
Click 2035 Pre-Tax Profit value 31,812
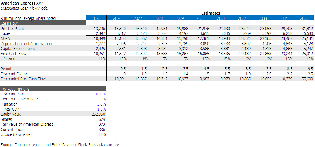(307, 29)
